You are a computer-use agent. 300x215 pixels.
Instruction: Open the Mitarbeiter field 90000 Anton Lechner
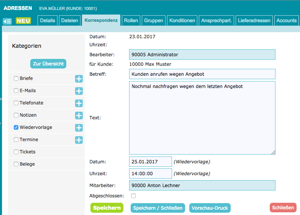click(202, 186)
